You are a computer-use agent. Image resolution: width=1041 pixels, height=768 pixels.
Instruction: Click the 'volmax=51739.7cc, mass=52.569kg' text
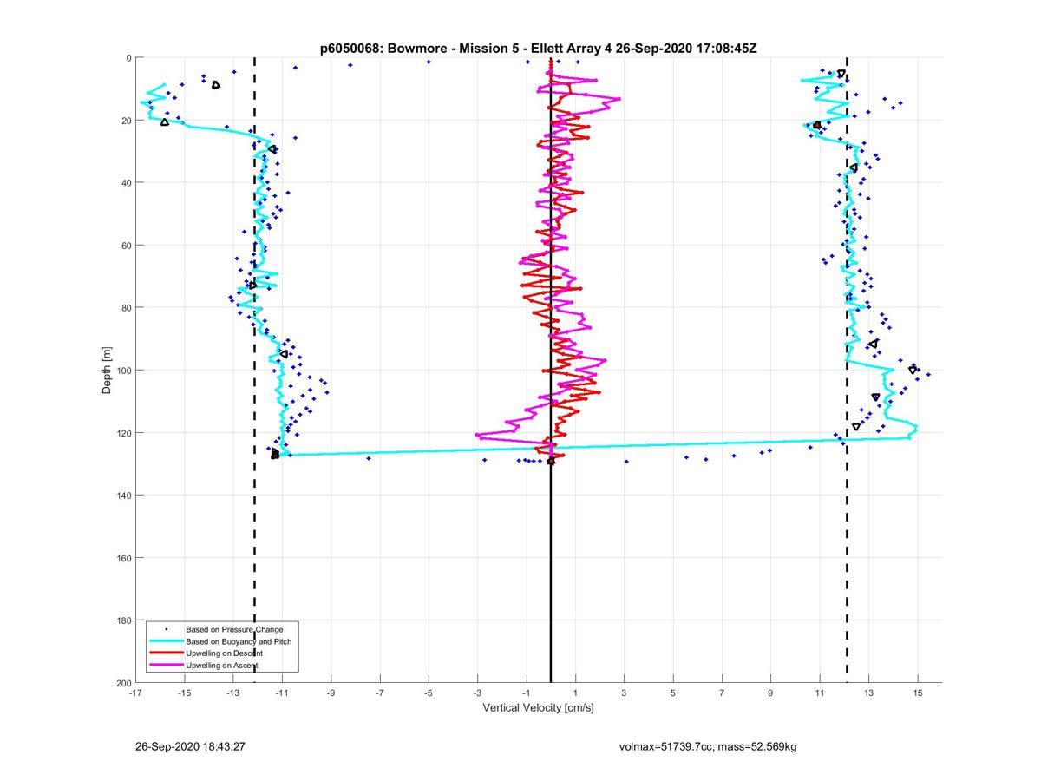coord(708,746)
